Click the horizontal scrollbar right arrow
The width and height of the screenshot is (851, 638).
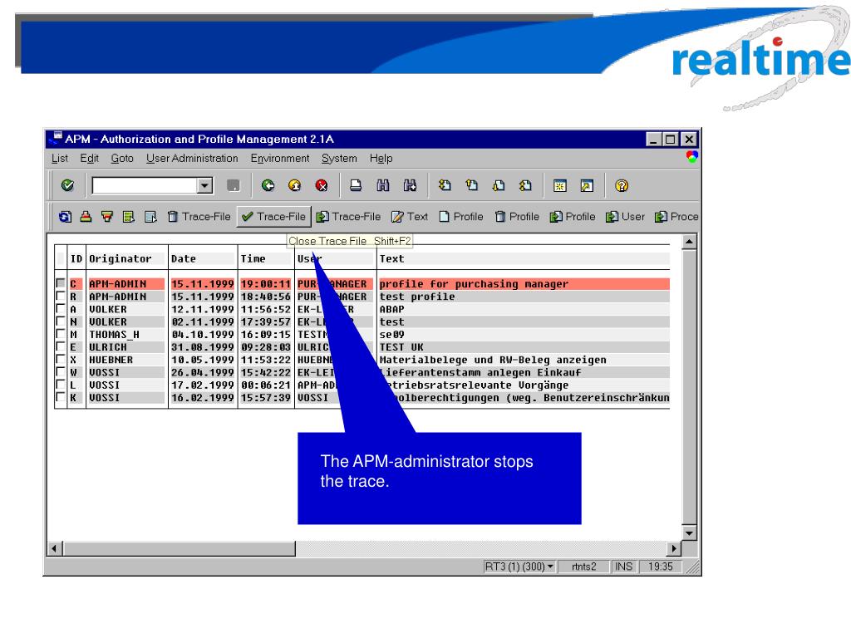coord(674,548)
